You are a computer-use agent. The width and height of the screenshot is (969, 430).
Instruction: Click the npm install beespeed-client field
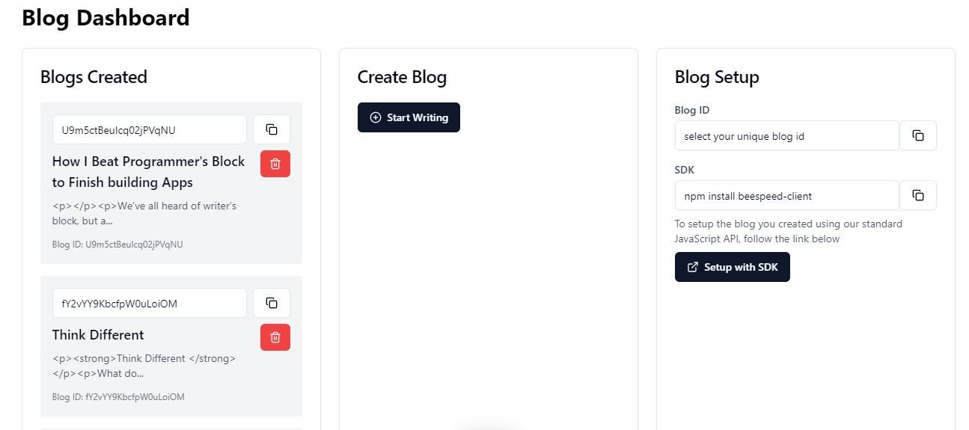point(786,195)
